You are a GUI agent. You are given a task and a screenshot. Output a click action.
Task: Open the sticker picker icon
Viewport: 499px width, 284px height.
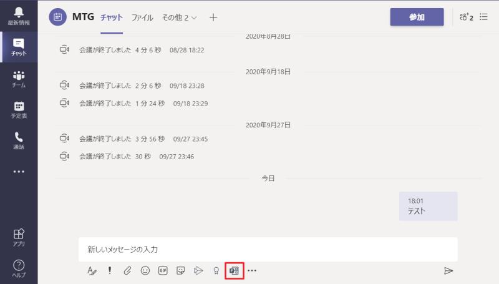181,270
